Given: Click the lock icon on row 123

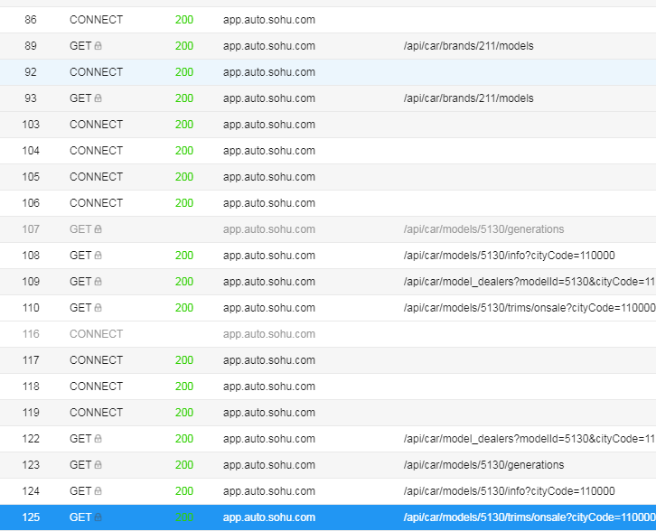Looking at the screenshot, I should click(98, 464).
